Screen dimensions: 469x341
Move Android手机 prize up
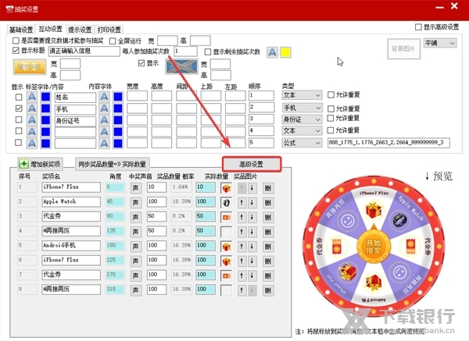click(242, 247)
